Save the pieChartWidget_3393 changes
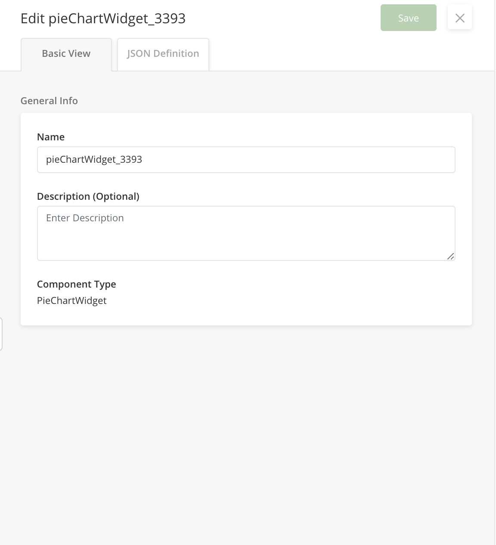Screen dimensions: 496x545 click(408, 18)
